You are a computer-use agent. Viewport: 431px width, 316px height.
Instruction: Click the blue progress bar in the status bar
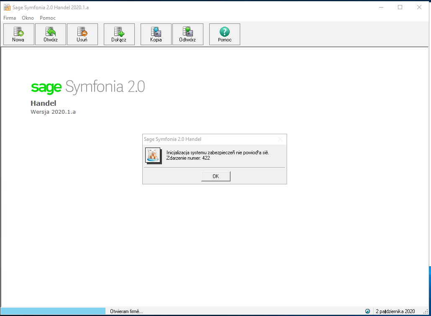pyautogui.click(x=53, y=311)
